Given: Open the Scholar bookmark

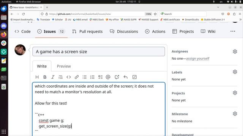Looking at the screenshot, I should tap(57, 20).
